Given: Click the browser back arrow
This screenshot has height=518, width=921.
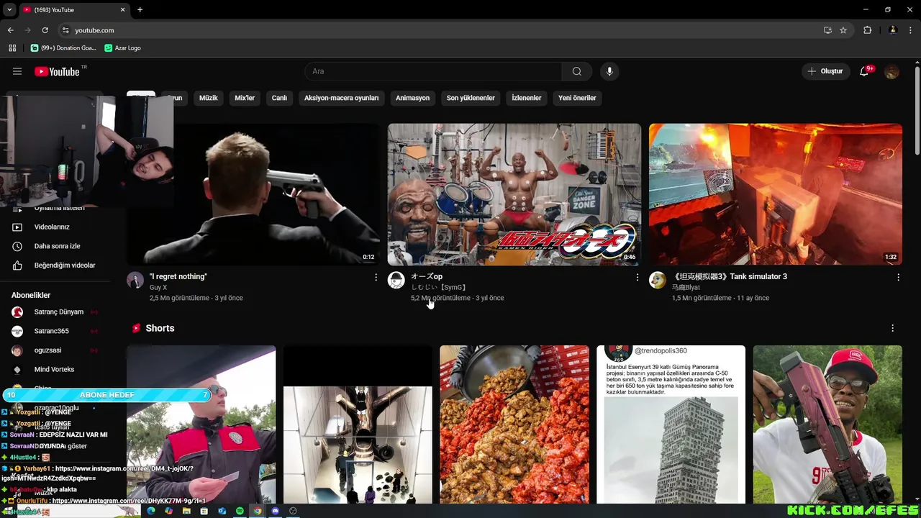Looking at the screenshot, I should click(x=10, y=30).
